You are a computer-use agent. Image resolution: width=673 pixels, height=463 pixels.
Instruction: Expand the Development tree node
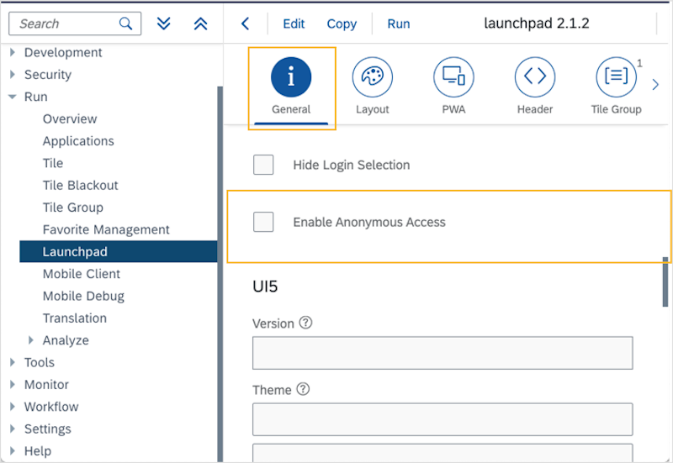pos(13,53)
